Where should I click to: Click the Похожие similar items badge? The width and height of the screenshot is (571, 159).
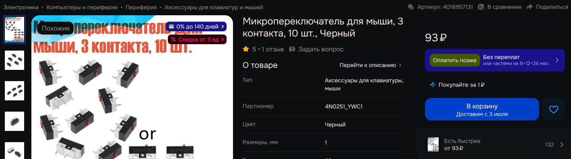coord(56,28)
